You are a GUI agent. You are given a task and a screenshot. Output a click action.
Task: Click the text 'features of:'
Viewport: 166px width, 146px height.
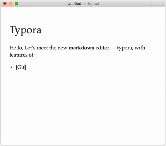pos(22,55)
